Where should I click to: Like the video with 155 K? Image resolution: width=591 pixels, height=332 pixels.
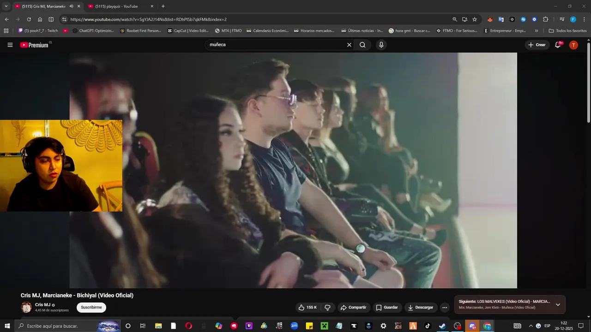[308, 307]
